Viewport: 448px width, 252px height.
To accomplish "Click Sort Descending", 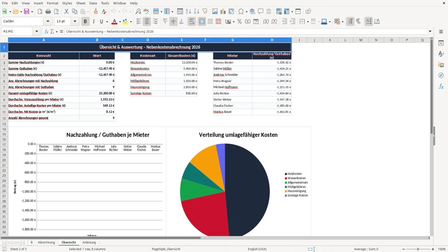I will 196,12.
